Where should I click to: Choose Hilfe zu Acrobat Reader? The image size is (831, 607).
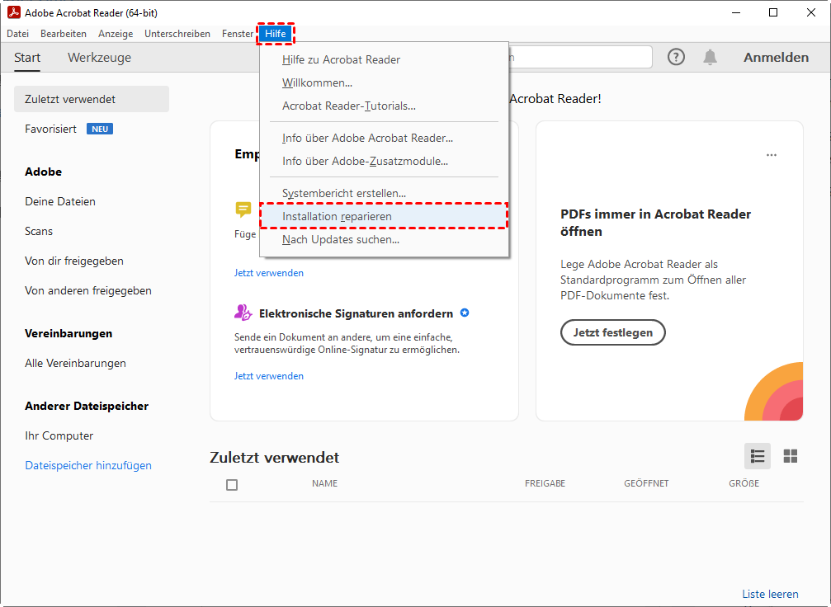[x=384, y=60]
